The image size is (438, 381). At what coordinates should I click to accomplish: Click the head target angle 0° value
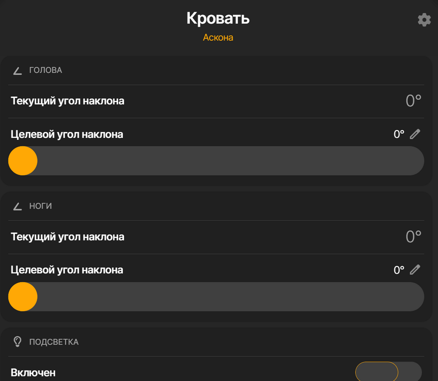tap(399, 134)
